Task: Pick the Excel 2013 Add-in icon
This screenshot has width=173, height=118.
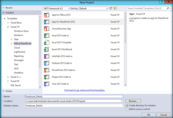Action: pos(47,36)
